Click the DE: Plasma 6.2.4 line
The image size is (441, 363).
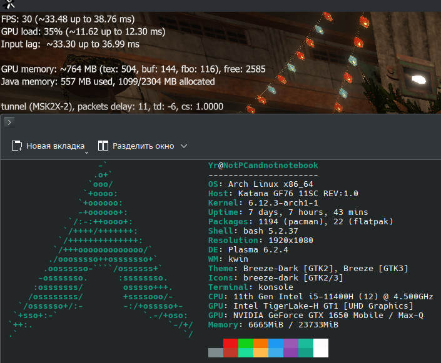(x=248, y=249)
